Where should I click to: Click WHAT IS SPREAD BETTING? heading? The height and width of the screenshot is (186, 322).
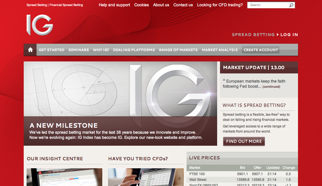click(x=254, y=105)
